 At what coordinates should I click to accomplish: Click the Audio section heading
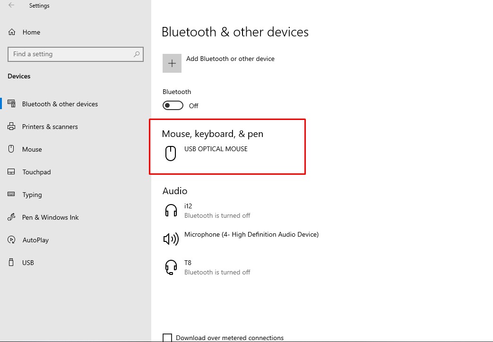tap(175, 191)
